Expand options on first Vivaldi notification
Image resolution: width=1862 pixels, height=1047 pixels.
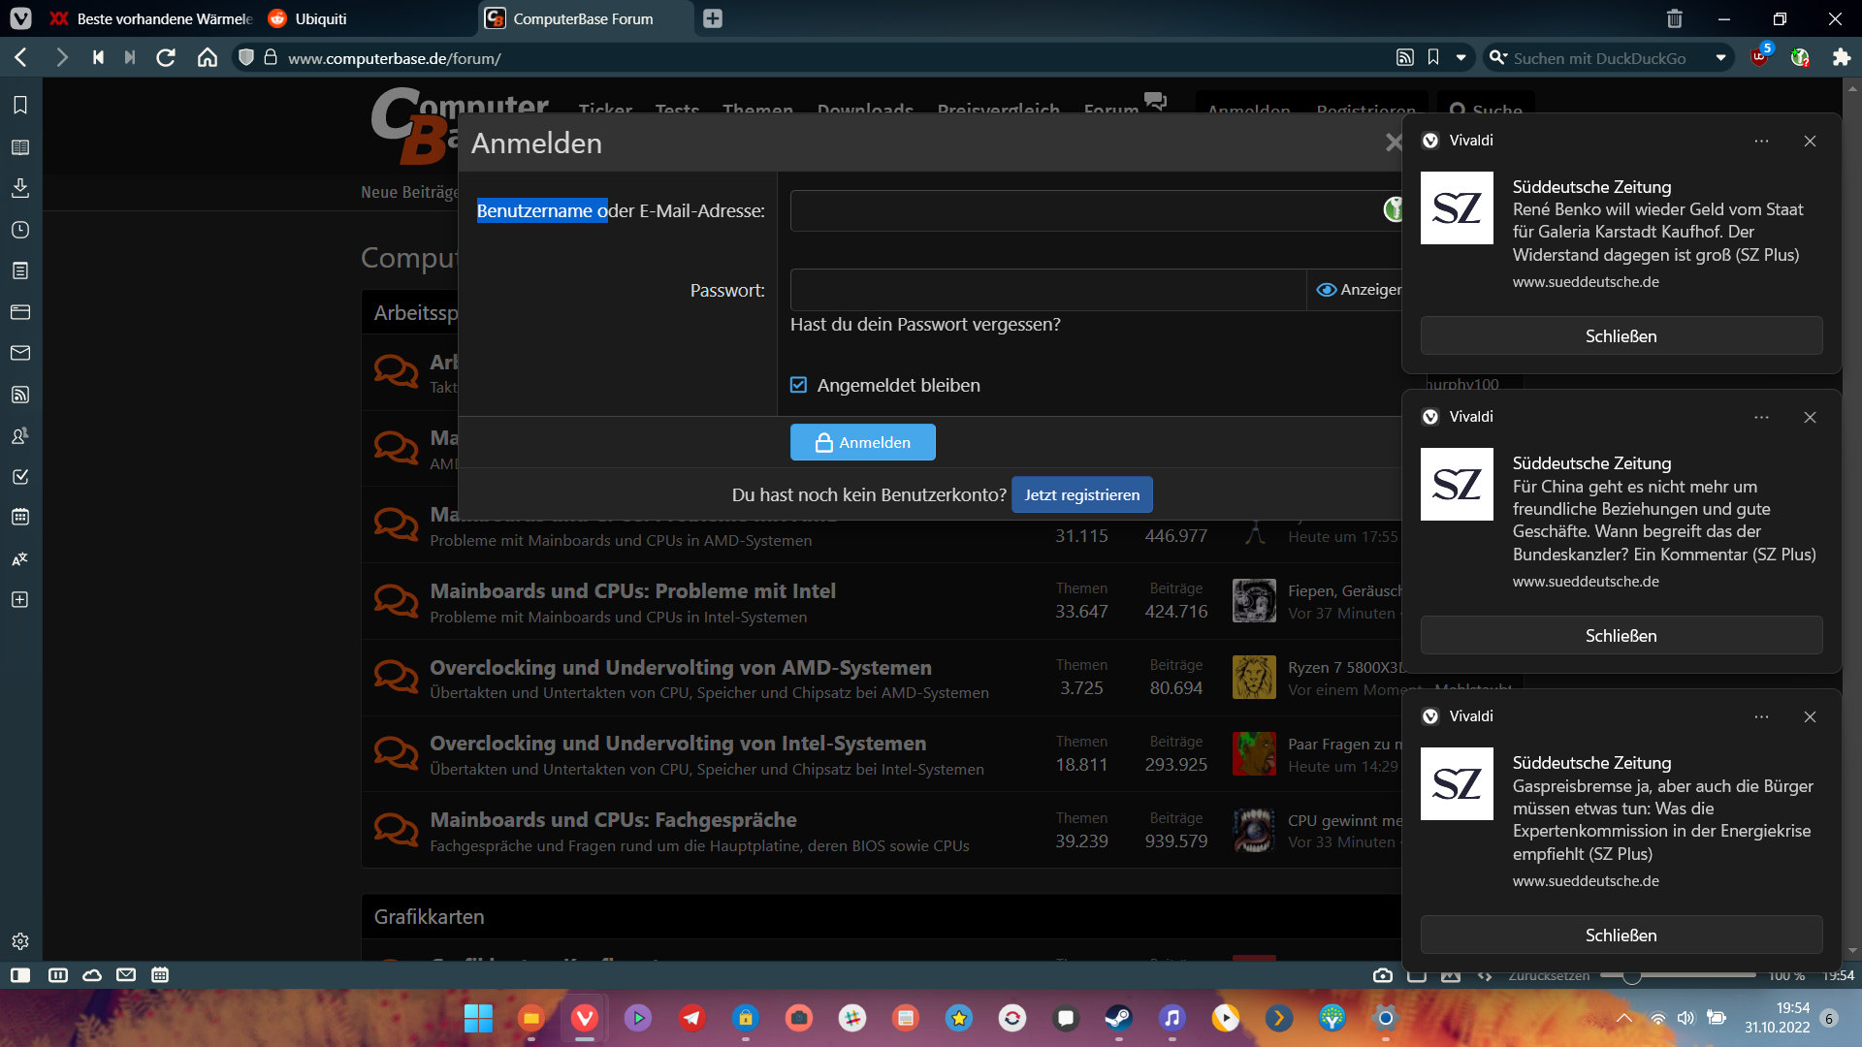coord(1761,141)
